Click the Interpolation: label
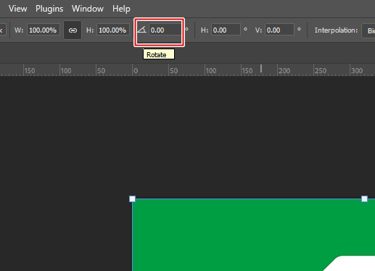Image resolution: width=375 pixels, height=271 pixels. point(336,30)
